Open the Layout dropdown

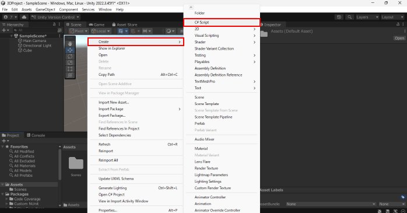click(x=392, y=17)
